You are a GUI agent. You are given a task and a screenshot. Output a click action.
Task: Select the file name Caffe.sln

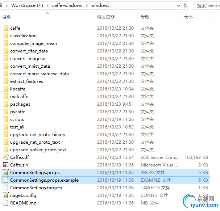pyautogui.click(x=19, y=165)
